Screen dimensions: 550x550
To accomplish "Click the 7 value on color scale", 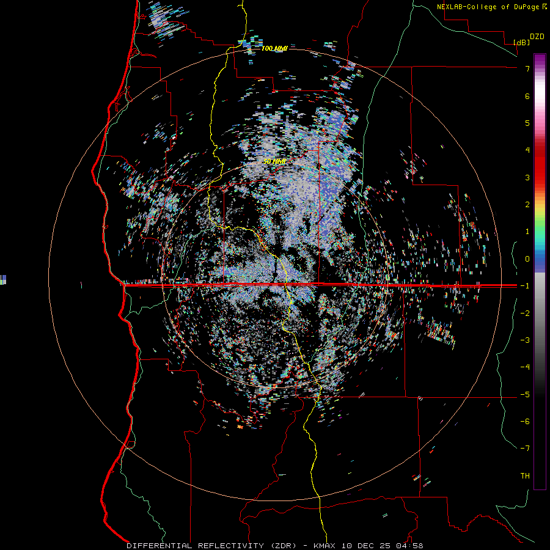I will [527, 68].
